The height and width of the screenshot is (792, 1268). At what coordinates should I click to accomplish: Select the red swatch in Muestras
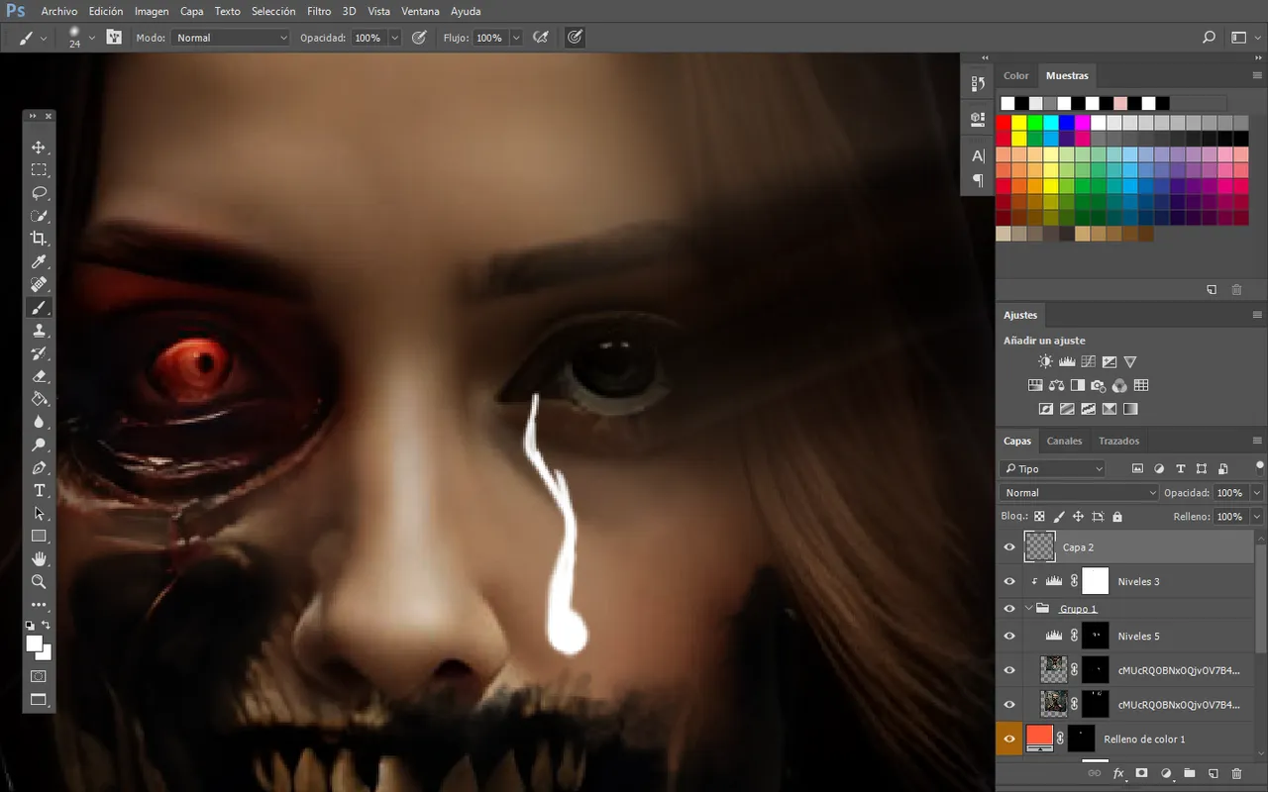(x=1004, y=123)
